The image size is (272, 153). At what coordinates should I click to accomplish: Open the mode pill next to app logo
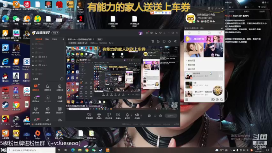[56, 33]
